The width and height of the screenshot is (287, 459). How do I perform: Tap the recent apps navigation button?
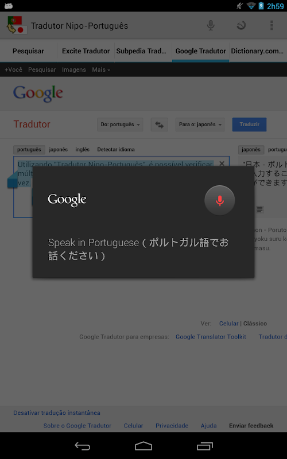(x=205, y=446)
